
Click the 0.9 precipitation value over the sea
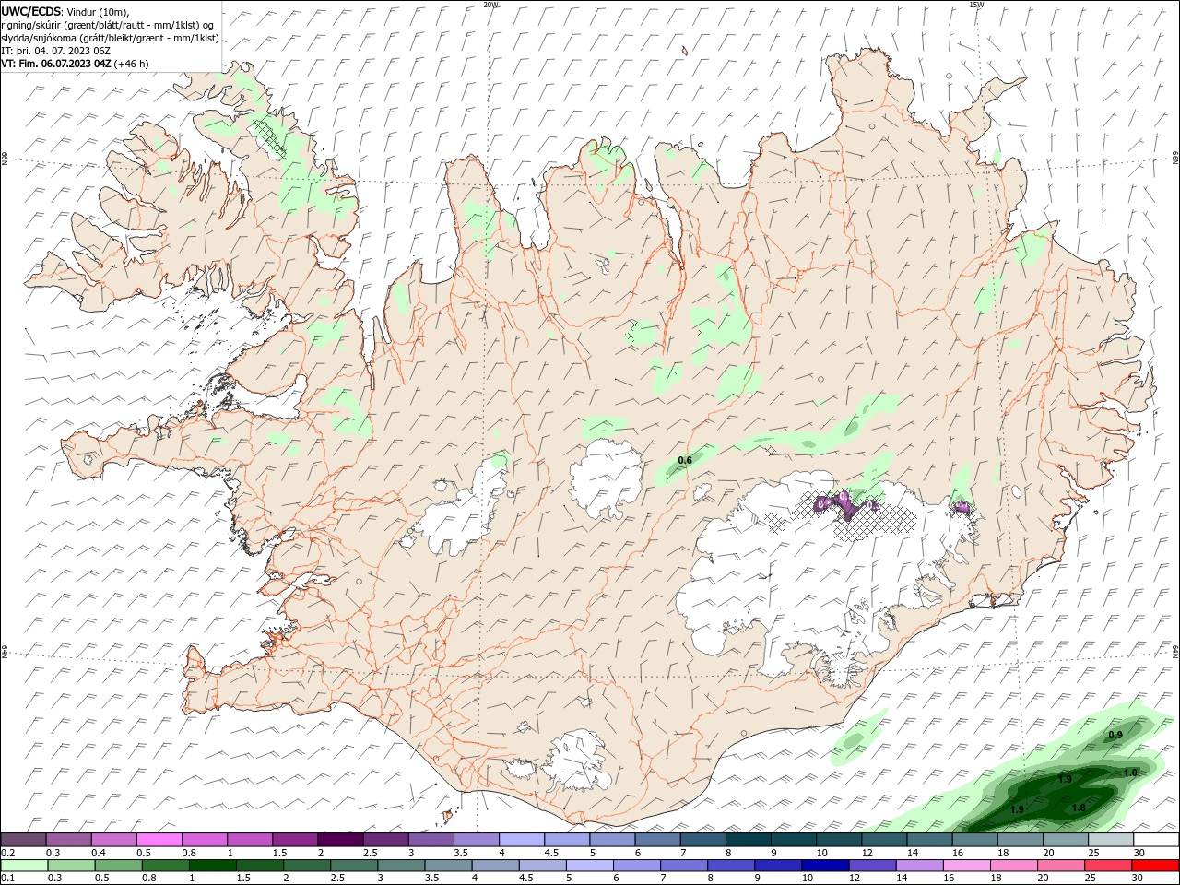pyautogui.click(x=1115, y=735)
